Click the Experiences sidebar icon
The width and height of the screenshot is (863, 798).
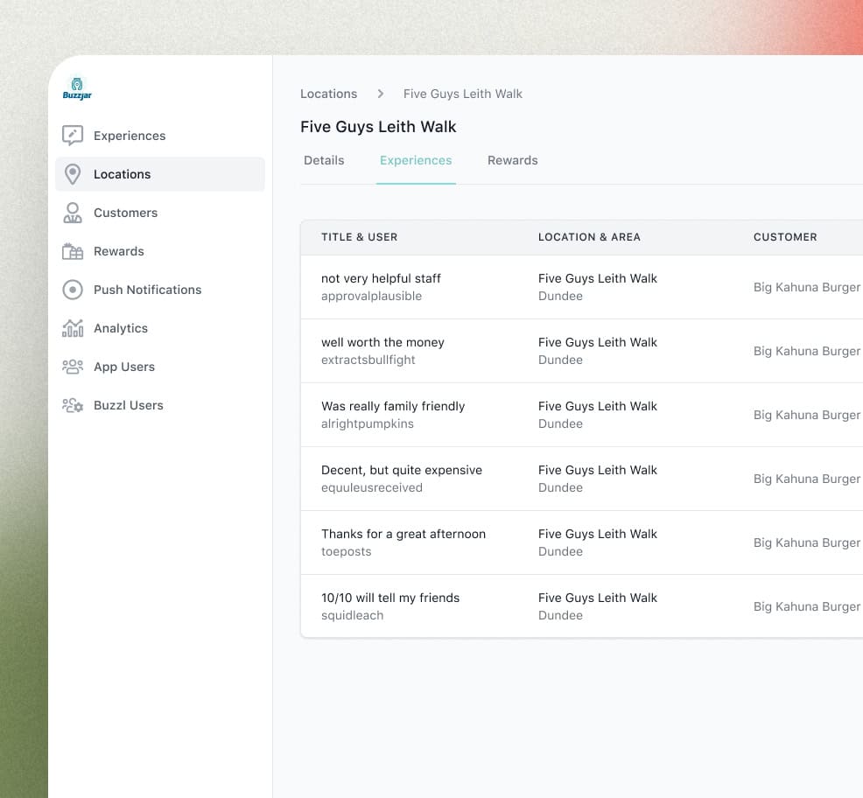tap(73, 136)
